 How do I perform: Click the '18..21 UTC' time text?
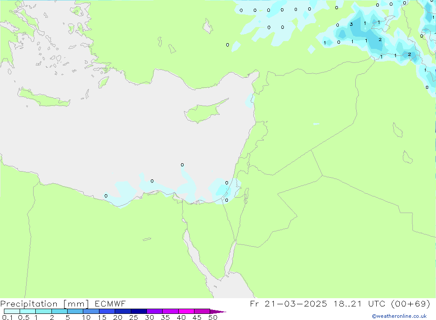tap(360, 303)
